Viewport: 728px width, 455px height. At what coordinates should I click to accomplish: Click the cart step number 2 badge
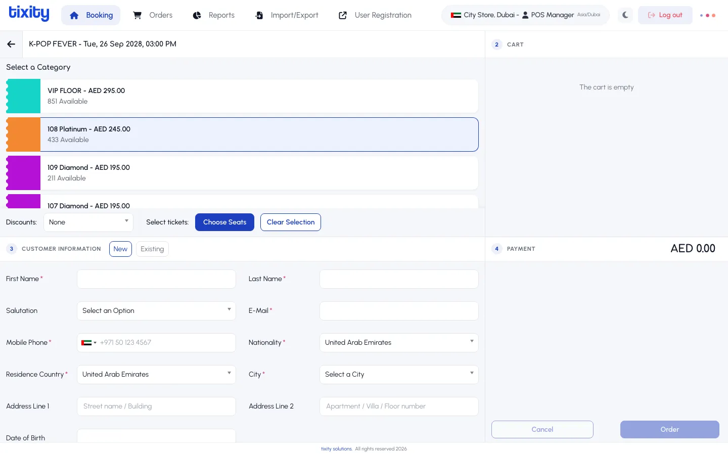(x=497, y=44)
